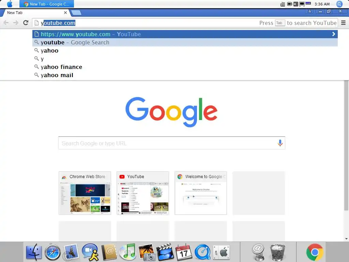The image size is (349, 262).
Task: Click the Google logo
Action: coord(171,112)
